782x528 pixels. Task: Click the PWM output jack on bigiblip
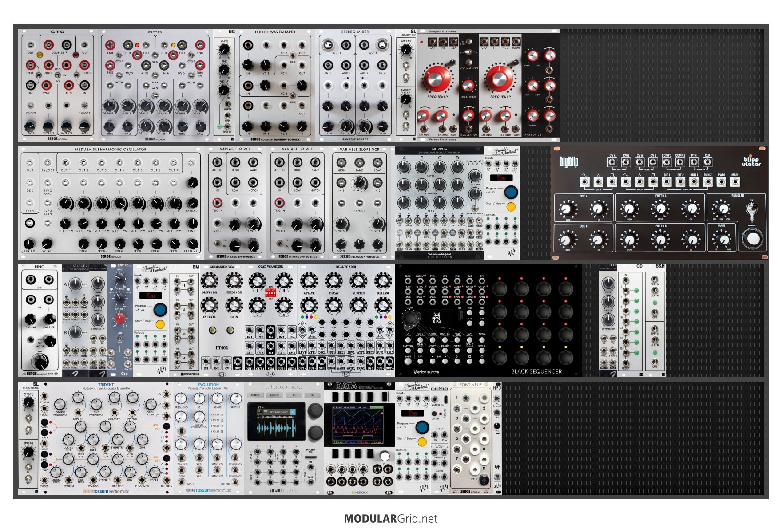point(721,181)
